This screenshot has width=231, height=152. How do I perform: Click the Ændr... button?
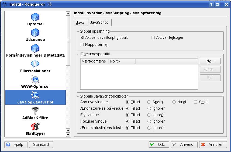210,69
